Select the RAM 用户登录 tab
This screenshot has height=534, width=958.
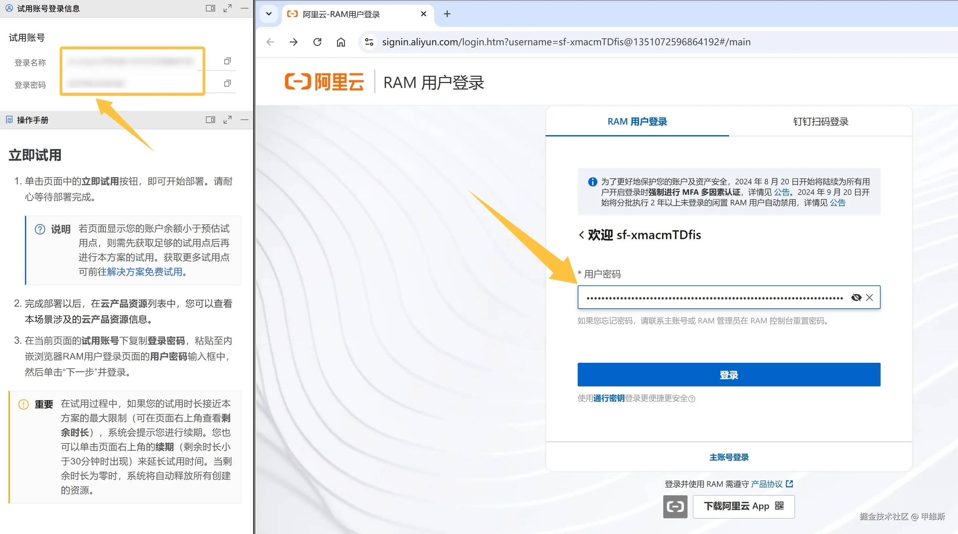pos(637,122)
